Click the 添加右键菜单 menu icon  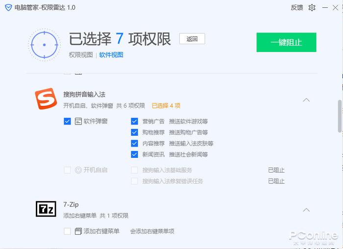78,231
